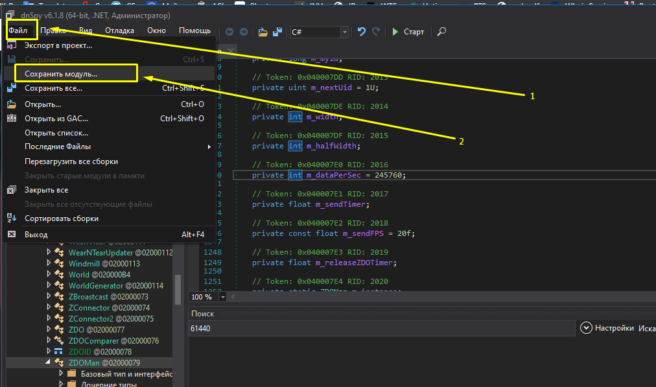Expand the search settings chevron

[x=586, y=328]
